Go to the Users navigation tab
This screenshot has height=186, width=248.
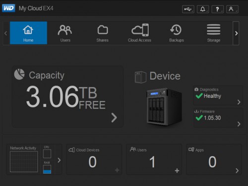click(65, 33)
